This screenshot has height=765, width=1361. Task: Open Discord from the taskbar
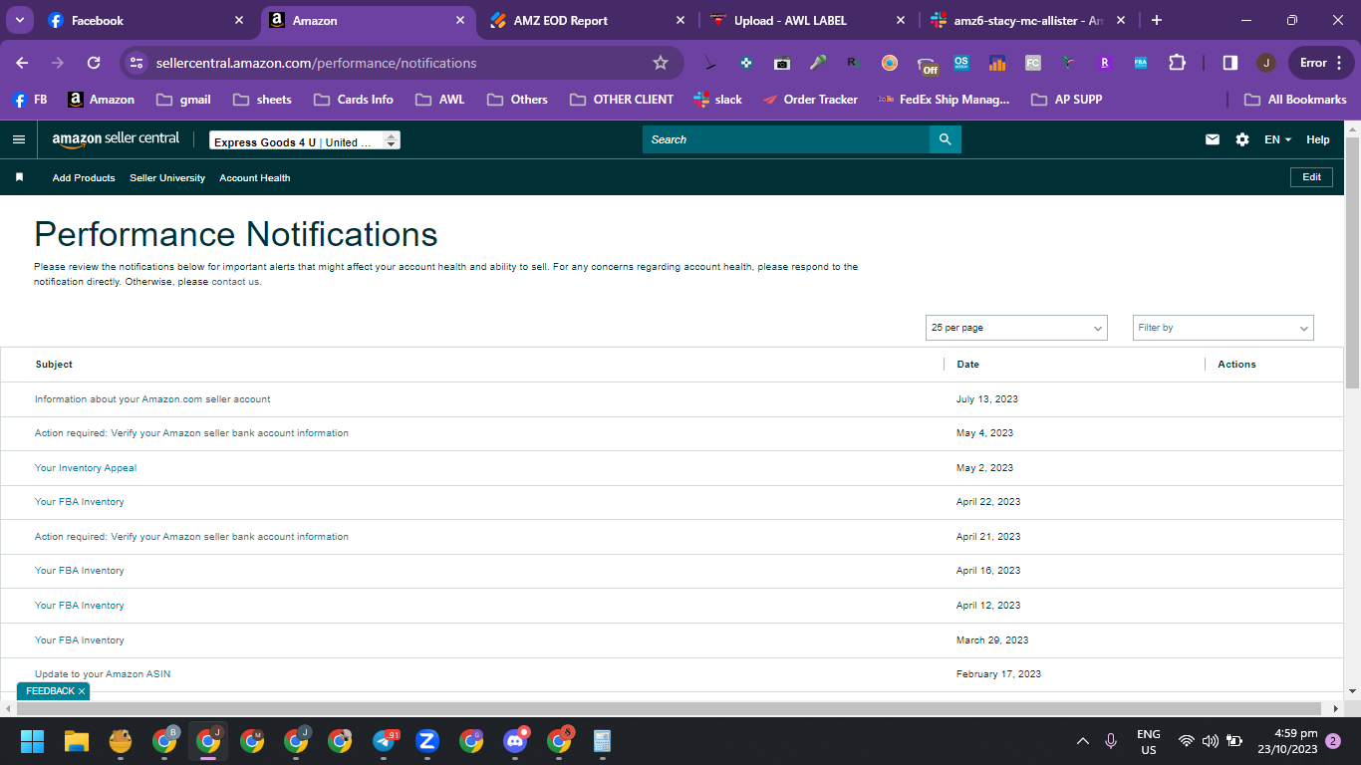click(515, 741)
